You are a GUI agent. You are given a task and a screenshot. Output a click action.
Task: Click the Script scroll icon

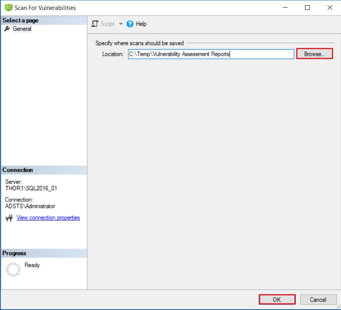[95, 23]
